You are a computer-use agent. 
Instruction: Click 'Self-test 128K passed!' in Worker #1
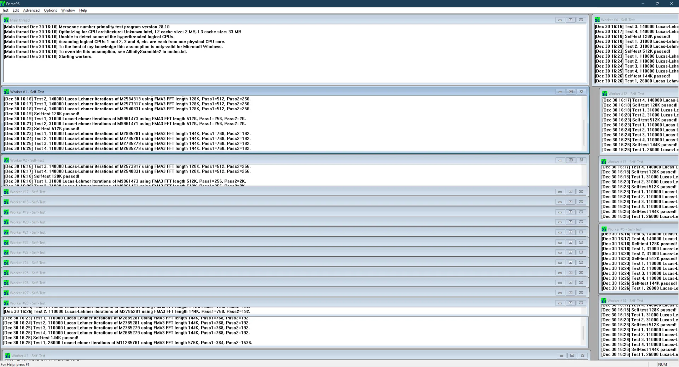click(57, 114)
